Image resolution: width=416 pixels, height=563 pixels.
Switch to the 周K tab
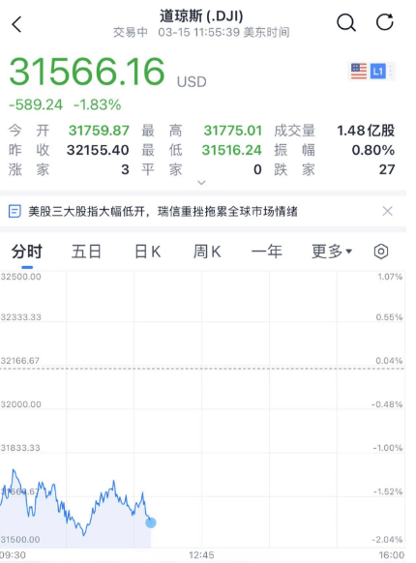click(x=207, y=252)
